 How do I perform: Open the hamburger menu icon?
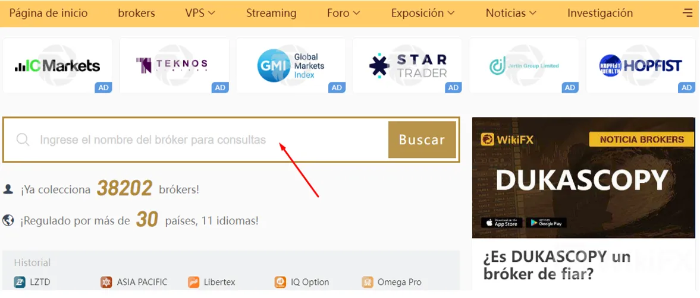[x=688, y=13]
